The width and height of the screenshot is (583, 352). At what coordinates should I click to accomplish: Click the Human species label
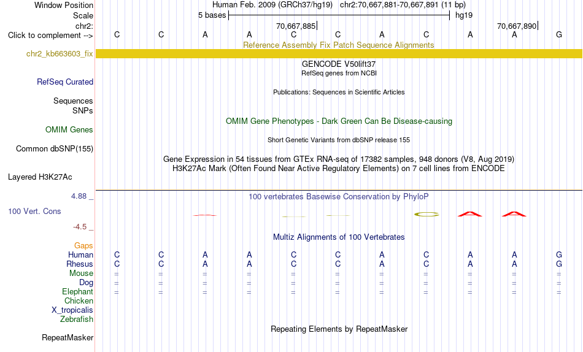80,255
